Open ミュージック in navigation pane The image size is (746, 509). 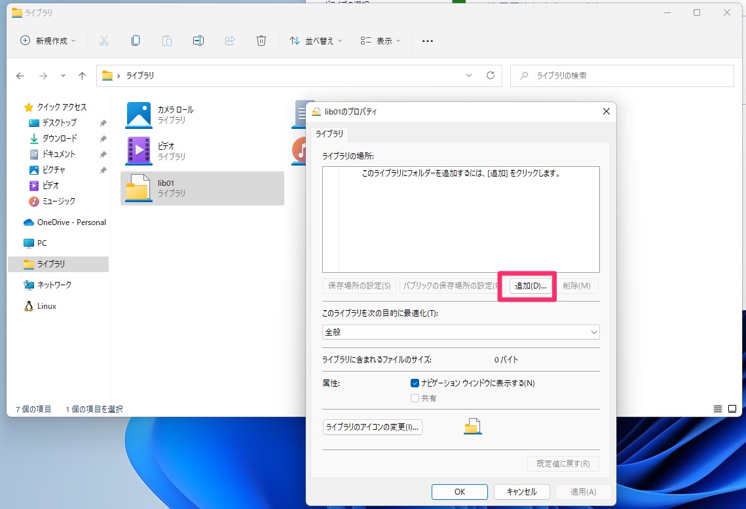point(58,201)
